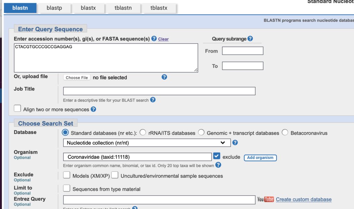This screenshot has height=209, width=354.
Task: Open help icon for Entrez query hint
Action: [135, 208]
